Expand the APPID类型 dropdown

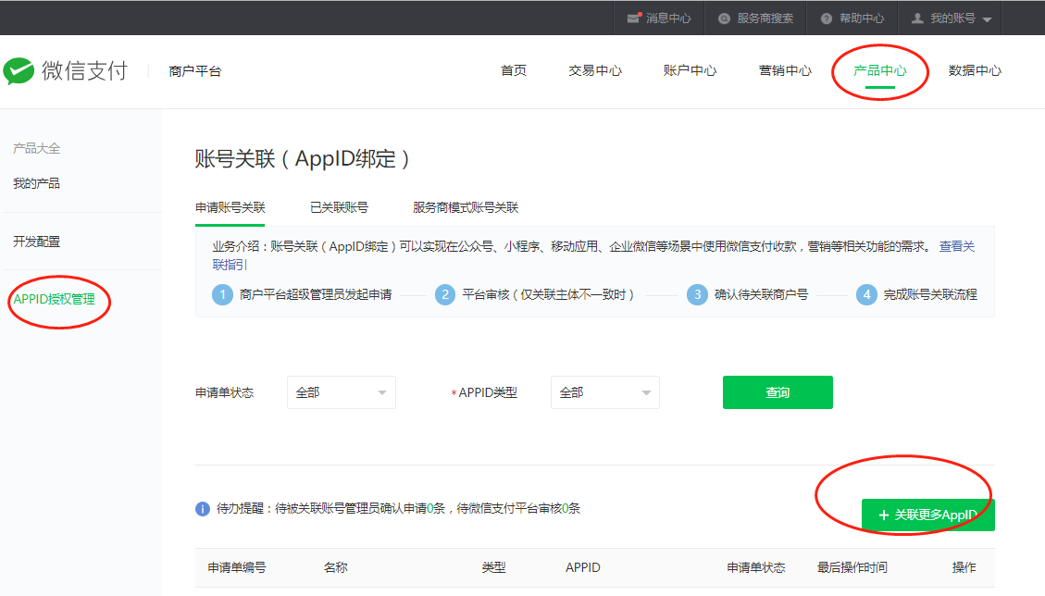[x=604, y=392]
